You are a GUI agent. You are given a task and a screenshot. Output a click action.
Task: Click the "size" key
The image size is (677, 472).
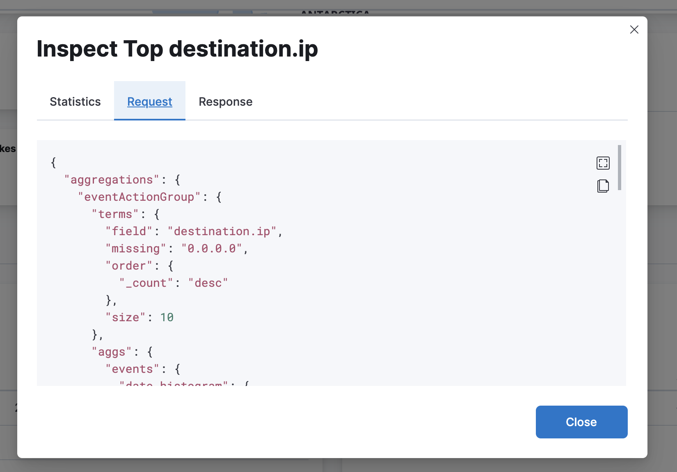coord(126,318)
